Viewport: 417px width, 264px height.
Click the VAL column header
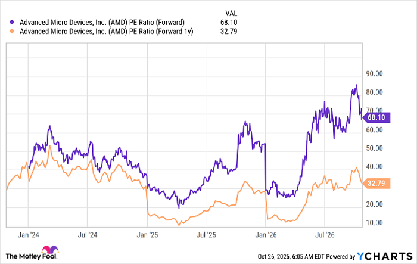point(231,13)
